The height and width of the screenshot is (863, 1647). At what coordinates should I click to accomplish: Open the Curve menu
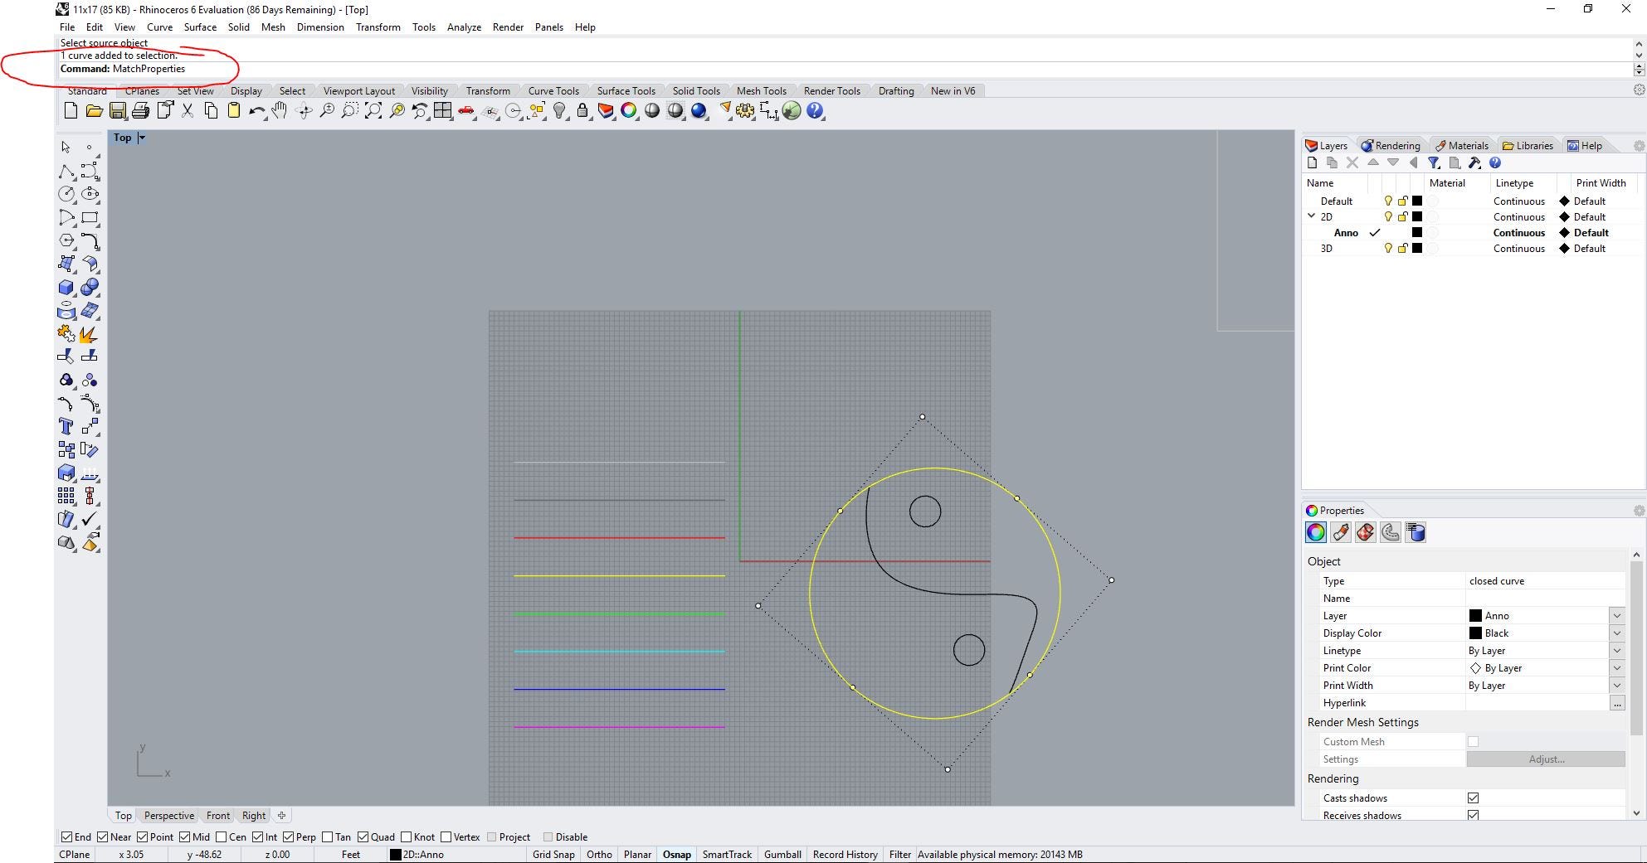[159, 27]
